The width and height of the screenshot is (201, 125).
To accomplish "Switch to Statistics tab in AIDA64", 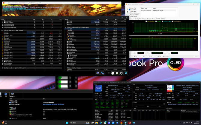I will [163, 19].
